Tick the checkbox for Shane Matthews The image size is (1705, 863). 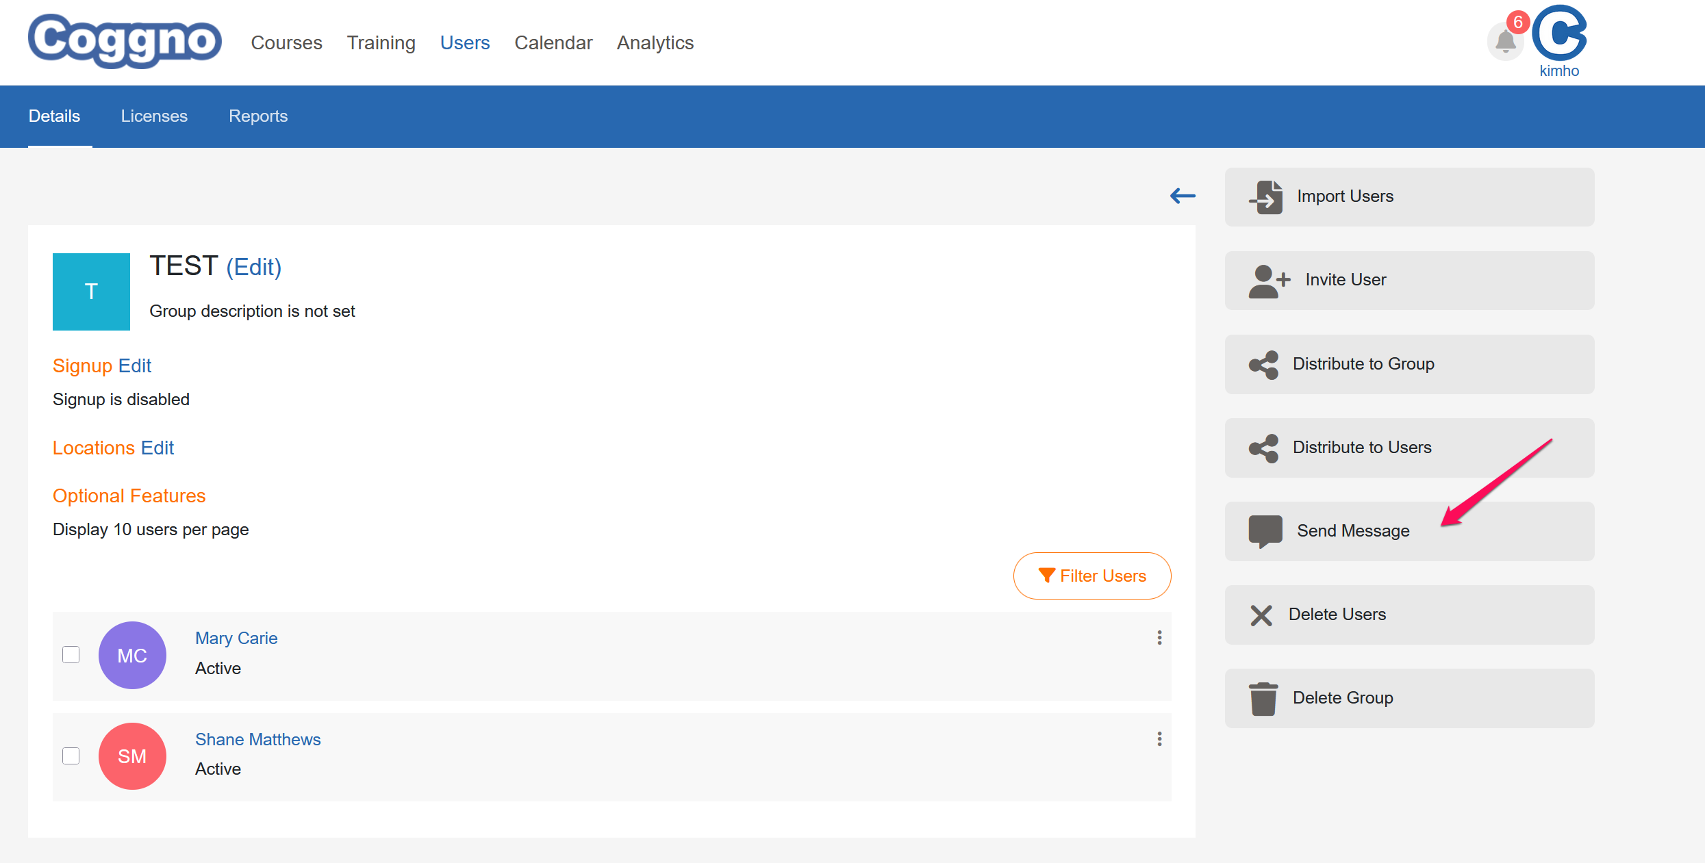71,756
